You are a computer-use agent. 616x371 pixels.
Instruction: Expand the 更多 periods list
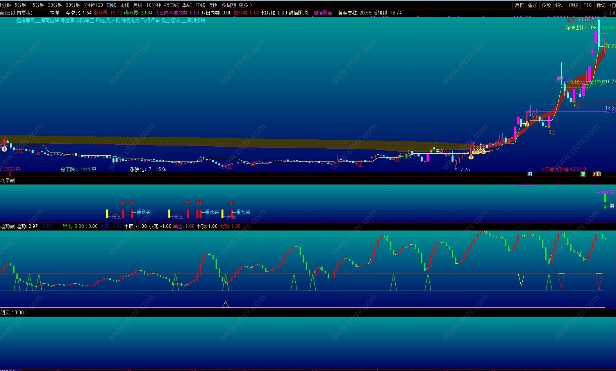point(245,5)
